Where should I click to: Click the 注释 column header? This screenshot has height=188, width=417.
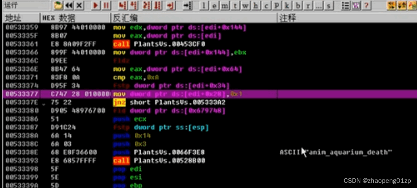[347, 18]
